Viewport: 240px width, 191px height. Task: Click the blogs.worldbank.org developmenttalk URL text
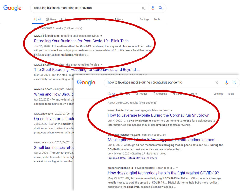tap(141, 168)
